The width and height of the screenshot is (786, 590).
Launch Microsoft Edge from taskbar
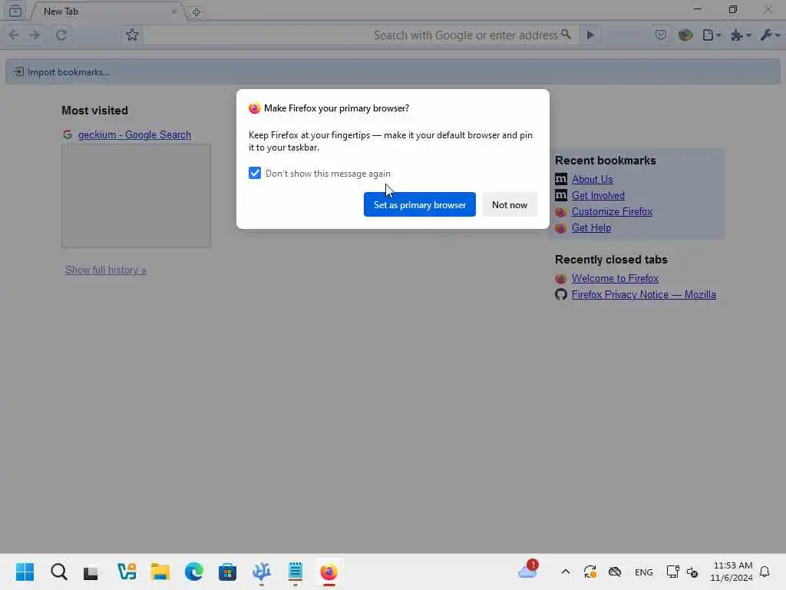pyautogui.click(x=194, y=572)
